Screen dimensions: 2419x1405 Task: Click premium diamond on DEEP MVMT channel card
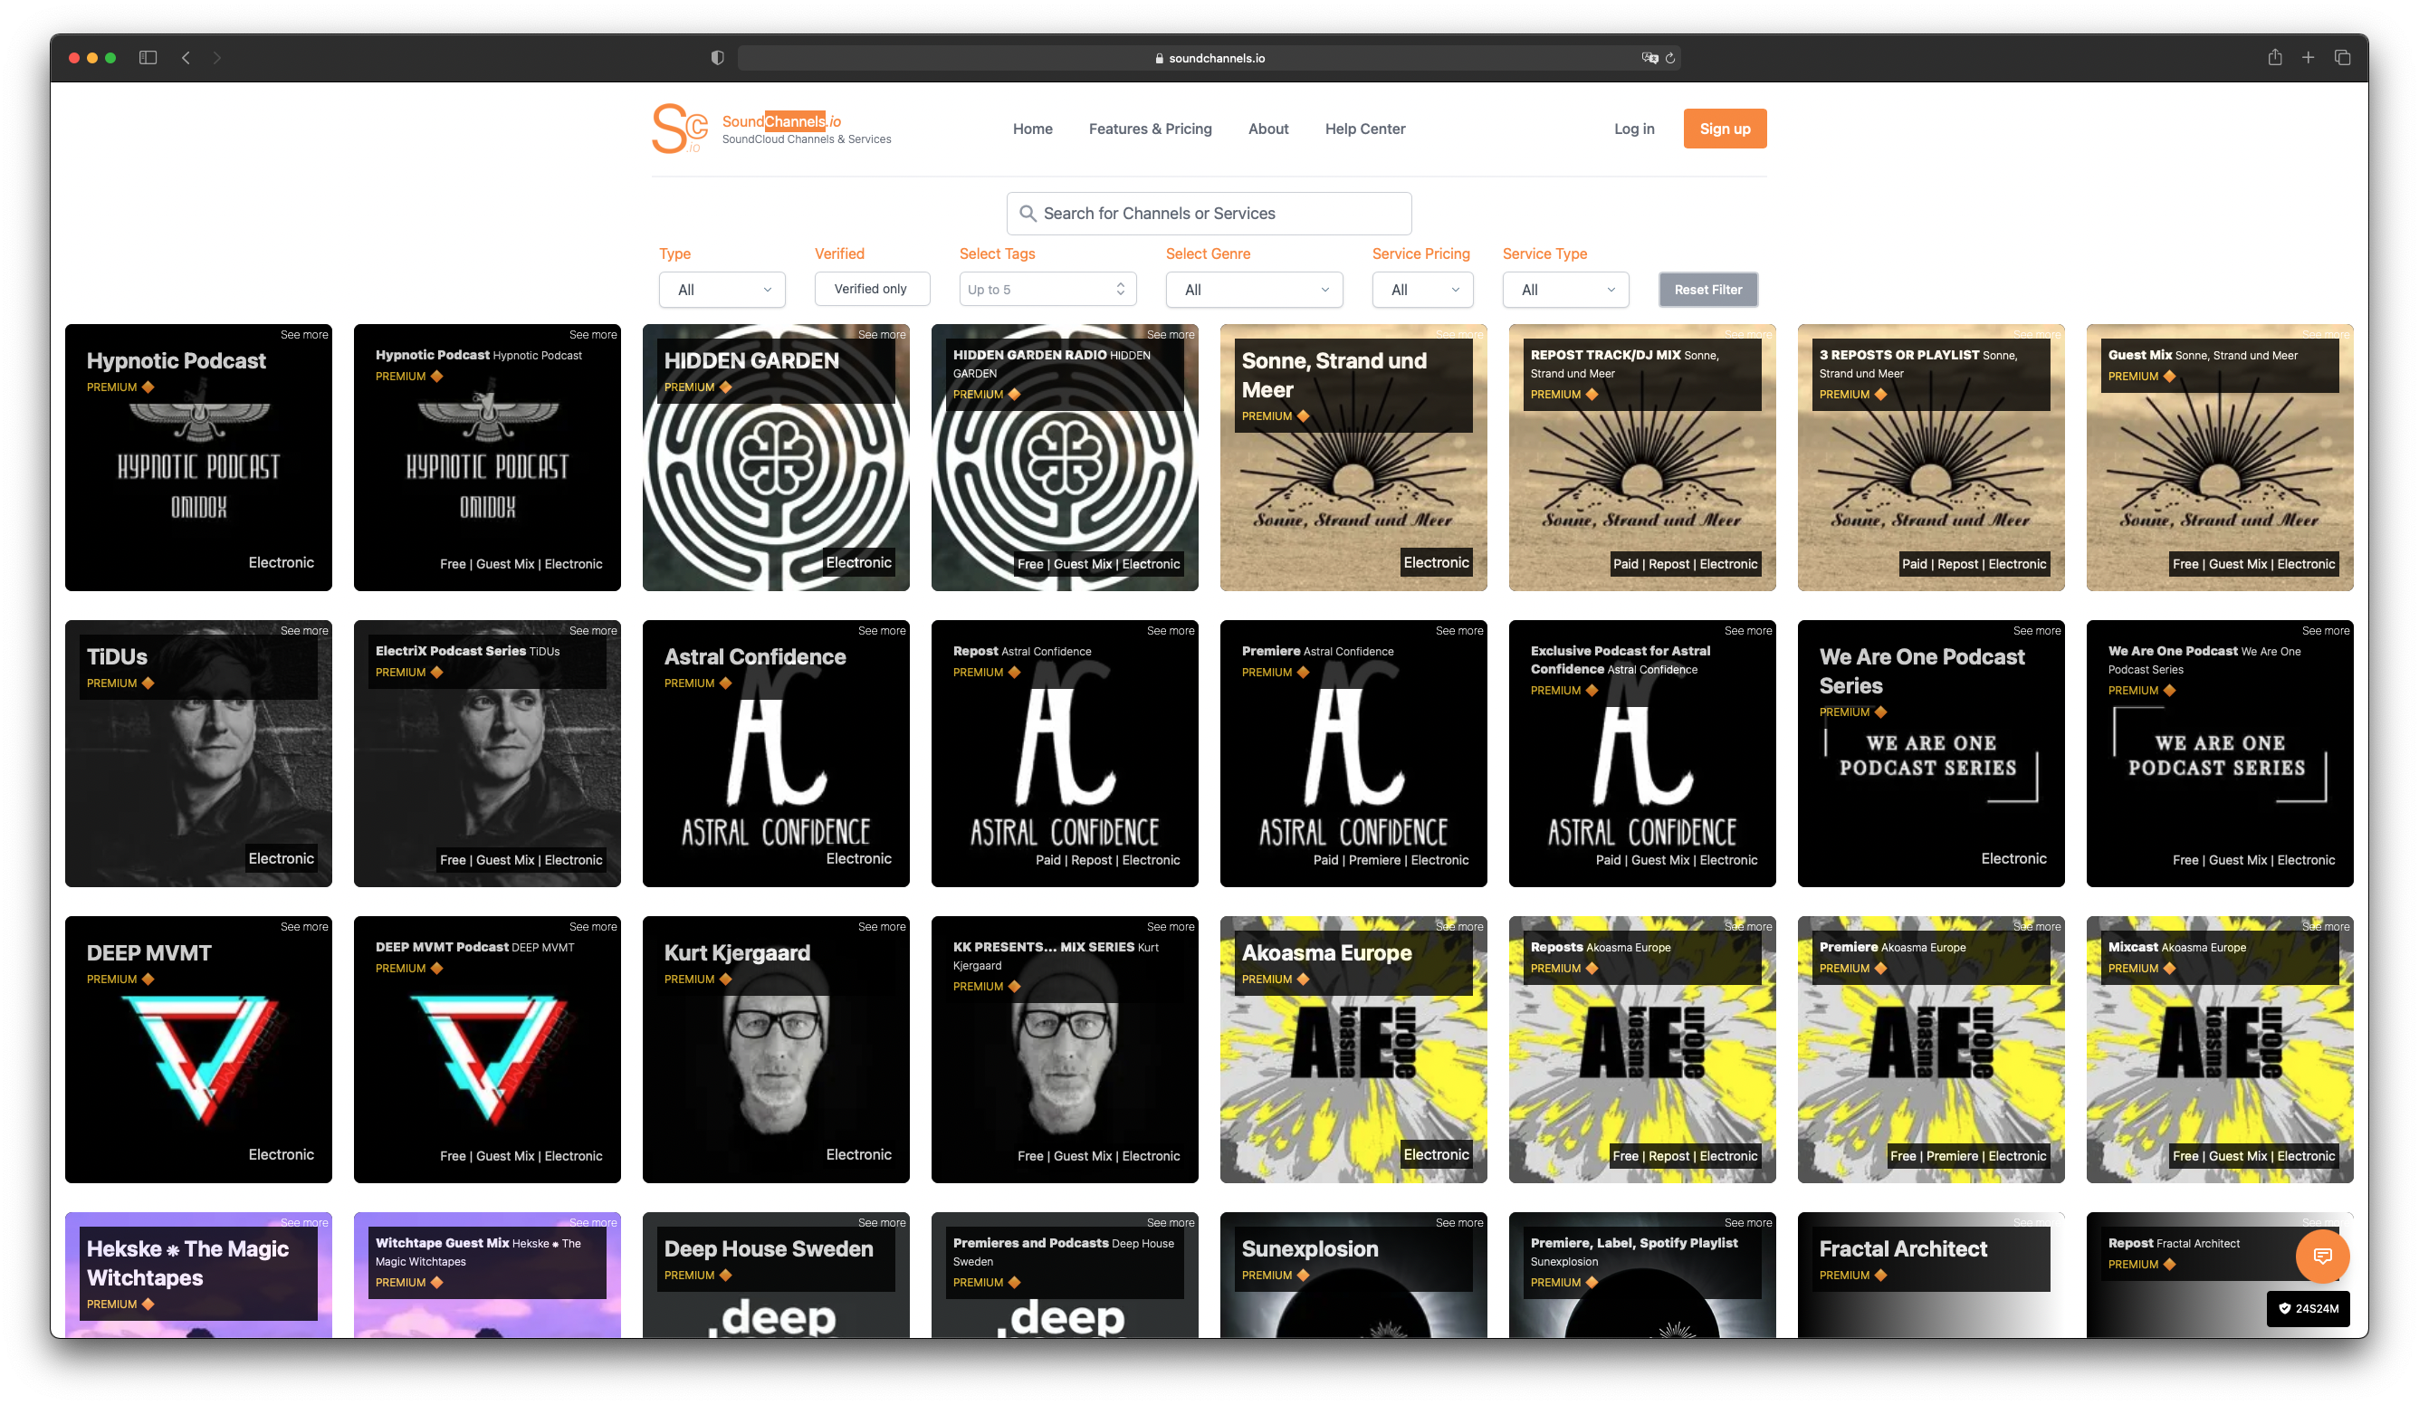click(x=148, y=979)
